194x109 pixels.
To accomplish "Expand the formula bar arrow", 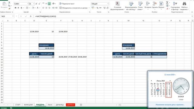I will 192,16.
